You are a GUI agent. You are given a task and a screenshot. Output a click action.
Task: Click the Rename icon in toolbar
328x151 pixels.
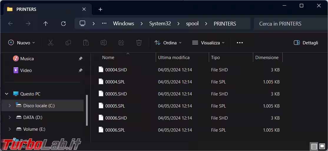pos(104,43)
